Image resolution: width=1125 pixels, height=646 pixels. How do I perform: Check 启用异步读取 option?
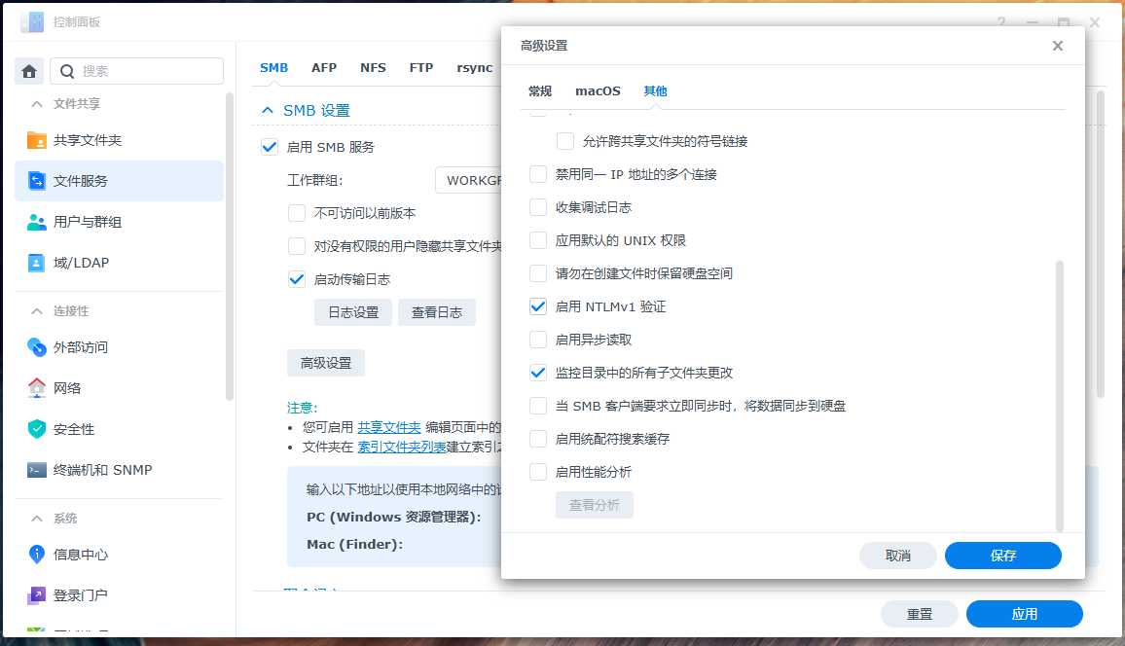click(538, 340)
